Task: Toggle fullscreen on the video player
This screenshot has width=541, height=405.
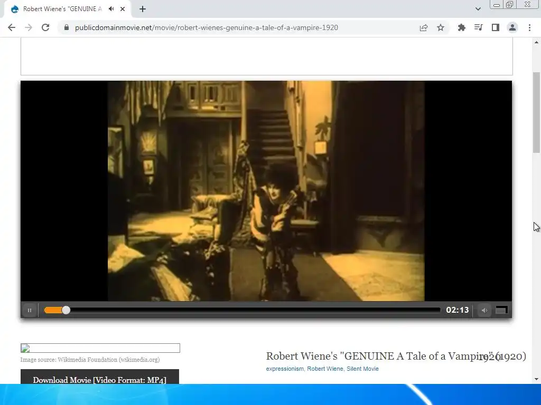Action: coord(501,310)
